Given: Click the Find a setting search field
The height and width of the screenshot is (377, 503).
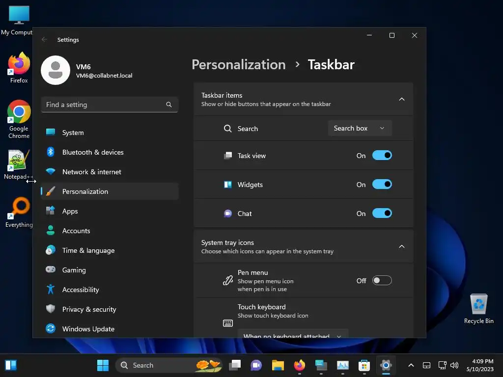Looking at the screenshot, I should (x=110, y=105).
